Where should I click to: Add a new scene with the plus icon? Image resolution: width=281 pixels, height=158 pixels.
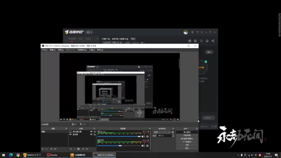pyautogui.click(x=43, y=149)
